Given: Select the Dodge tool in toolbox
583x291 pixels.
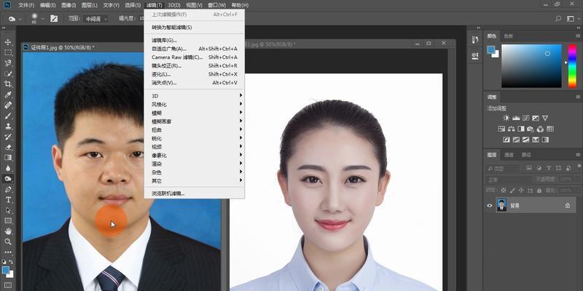Looking at the screenshot, I should 8,178.
